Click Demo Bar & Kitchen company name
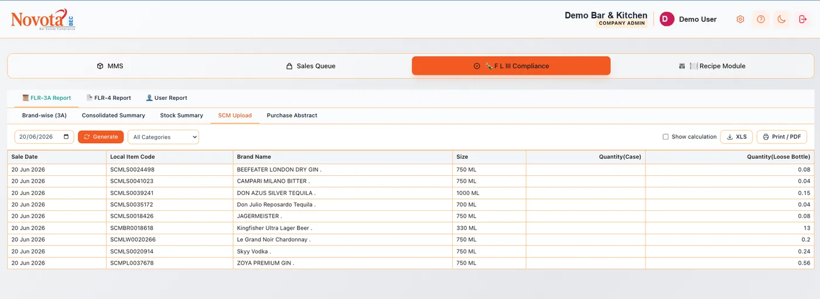Viewport: 820px width, 299px height. click(x=606, y=15)
